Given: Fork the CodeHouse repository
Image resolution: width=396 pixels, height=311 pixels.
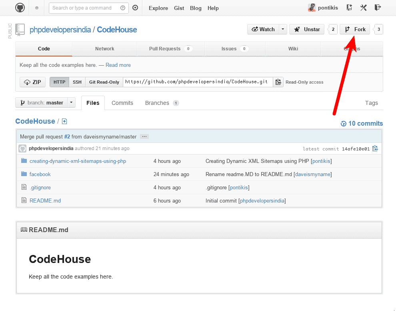Looking at the screenshot, I should tap(355, 29).
